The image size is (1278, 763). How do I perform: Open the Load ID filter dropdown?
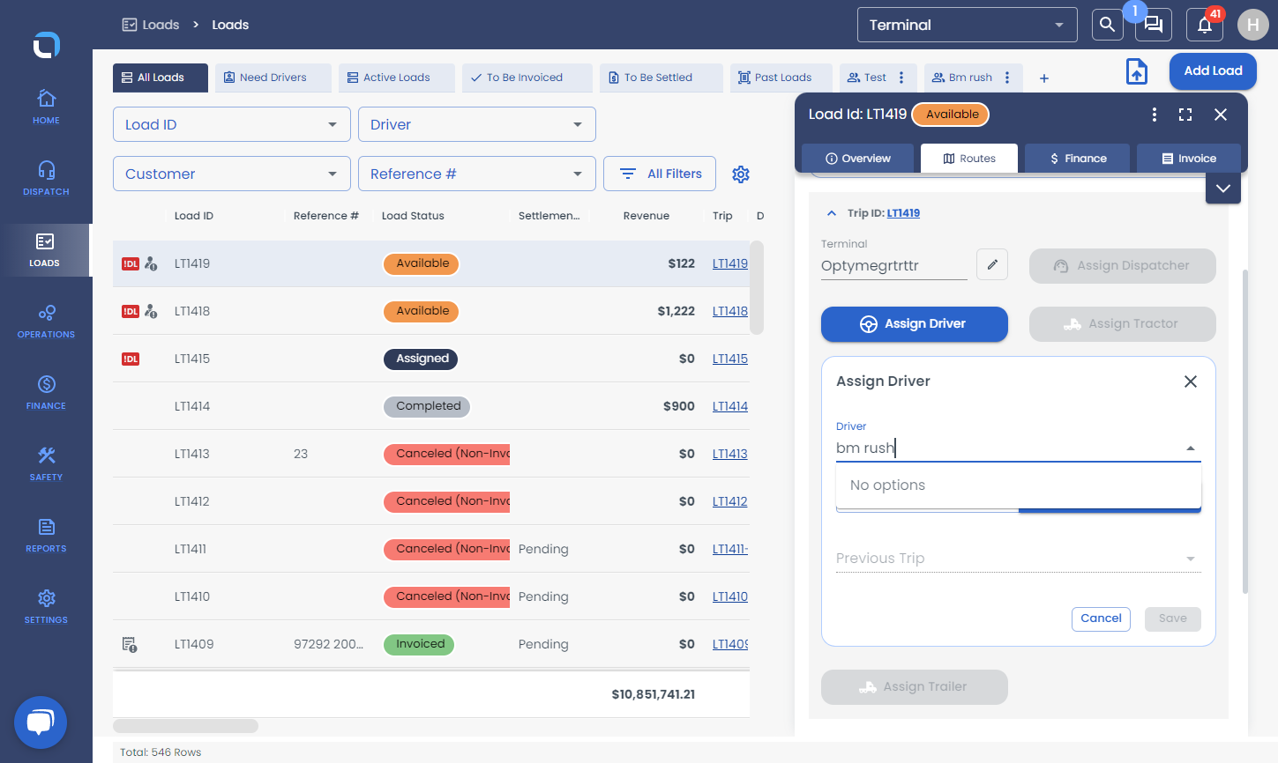pyautogui.click(x=232, y=124)
